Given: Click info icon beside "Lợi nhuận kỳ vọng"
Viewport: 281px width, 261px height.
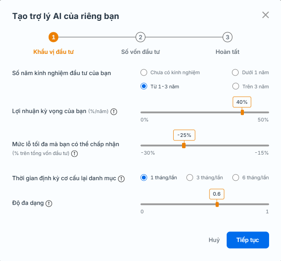Looking at the screenshot, I should point(114,111).
